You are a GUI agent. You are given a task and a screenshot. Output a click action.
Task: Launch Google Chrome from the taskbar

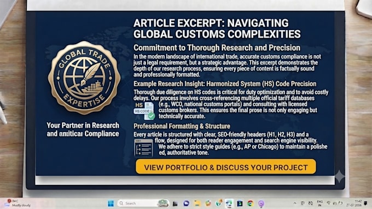click(251, 204)
